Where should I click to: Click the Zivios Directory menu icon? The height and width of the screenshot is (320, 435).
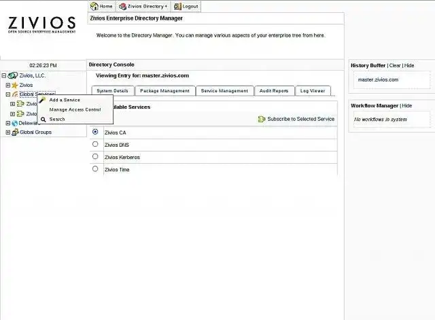(x=122, y=6)
